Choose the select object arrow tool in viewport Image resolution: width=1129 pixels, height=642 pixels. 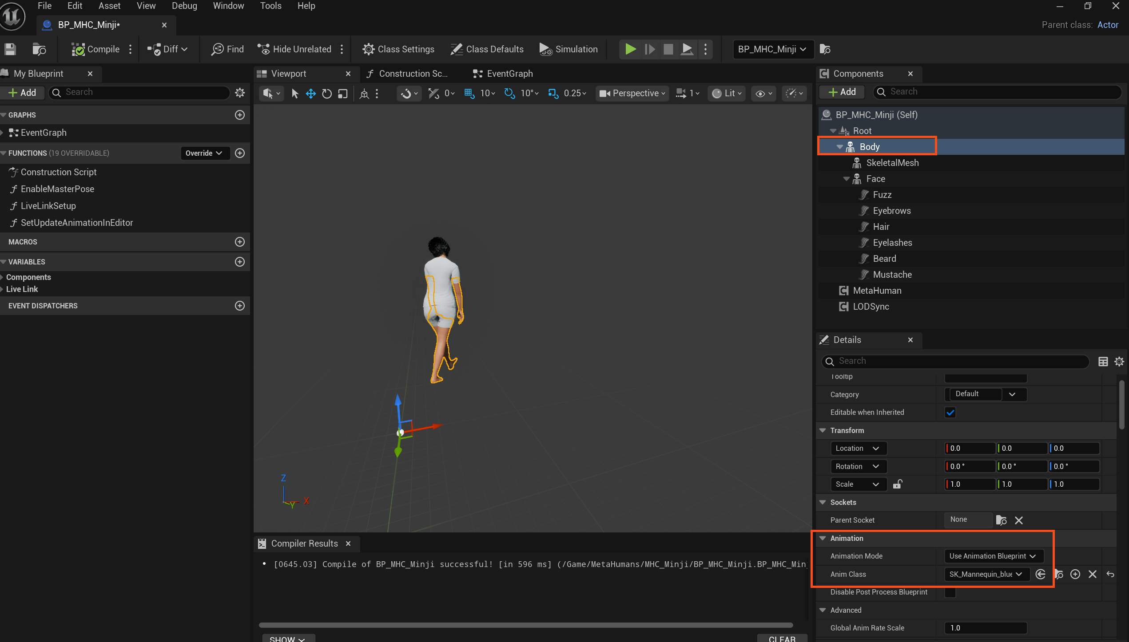pyautogui.click(x=295, y=94)
